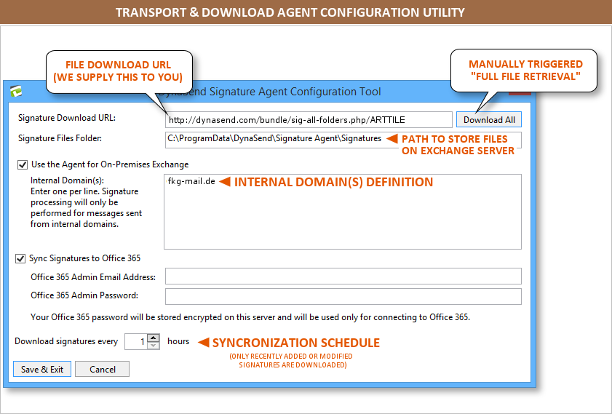Close the Signature Agent Configuration Tool window

pyautogui.click(x=520, y=93)
